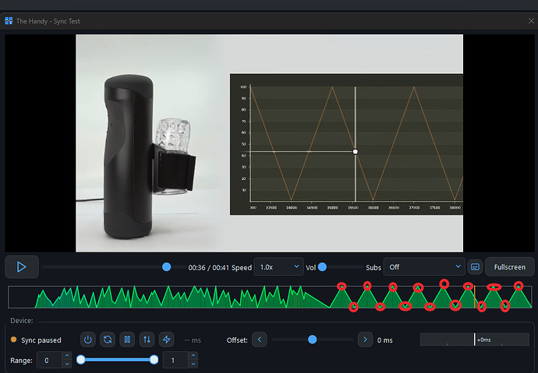This screenshot has width=538, height=373.
Task: Click the Offset slider handle
Action: 312,340
